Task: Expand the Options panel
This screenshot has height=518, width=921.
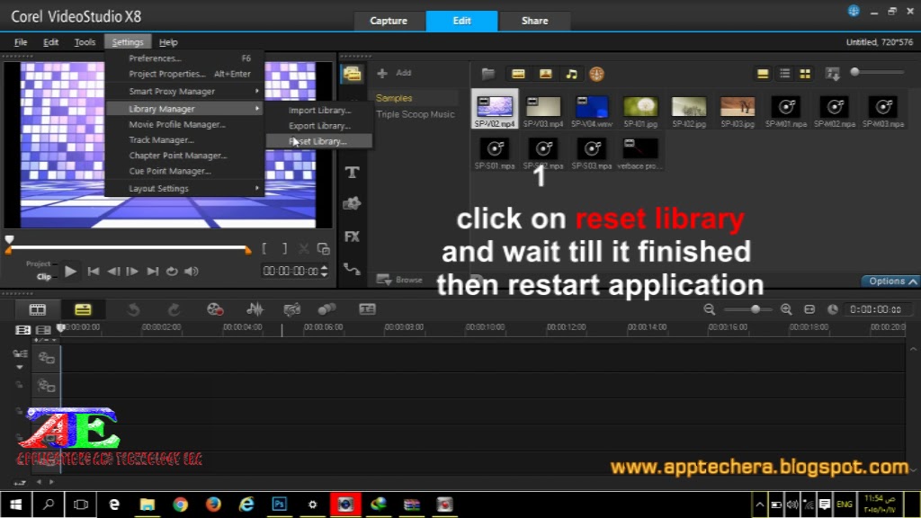Action: (x=890, y=281)
